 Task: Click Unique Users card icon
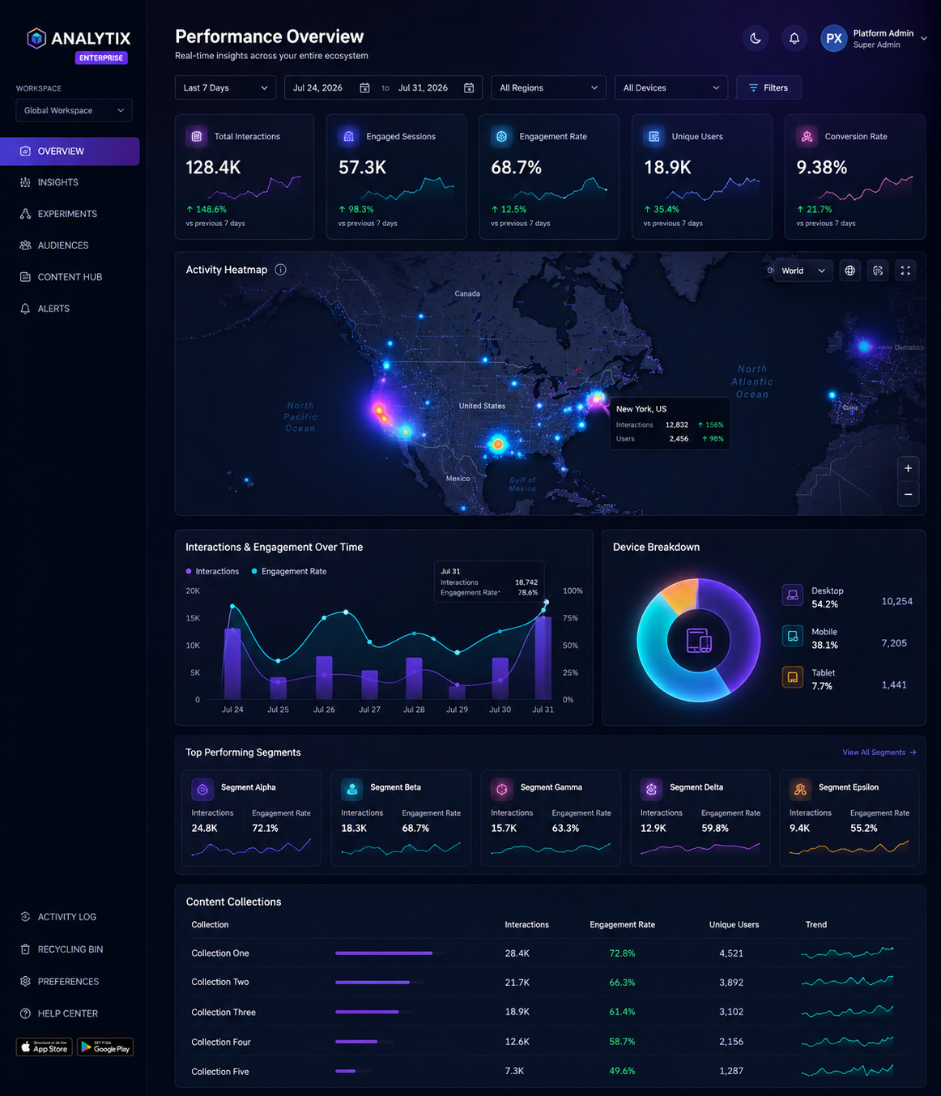pos(654,137)
